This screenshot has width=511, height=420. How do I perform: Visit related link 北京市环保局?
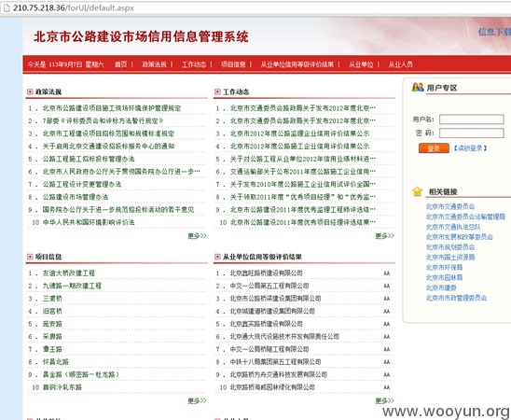(444, 267)
